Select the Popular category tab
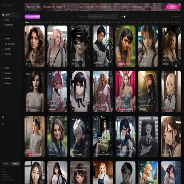This screenshot has width=184, height=184. coord(27,22)
